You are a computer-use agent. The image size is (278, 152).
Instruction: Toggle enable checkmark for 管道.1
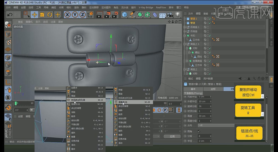pyautogui.click(x=210, y=19)
